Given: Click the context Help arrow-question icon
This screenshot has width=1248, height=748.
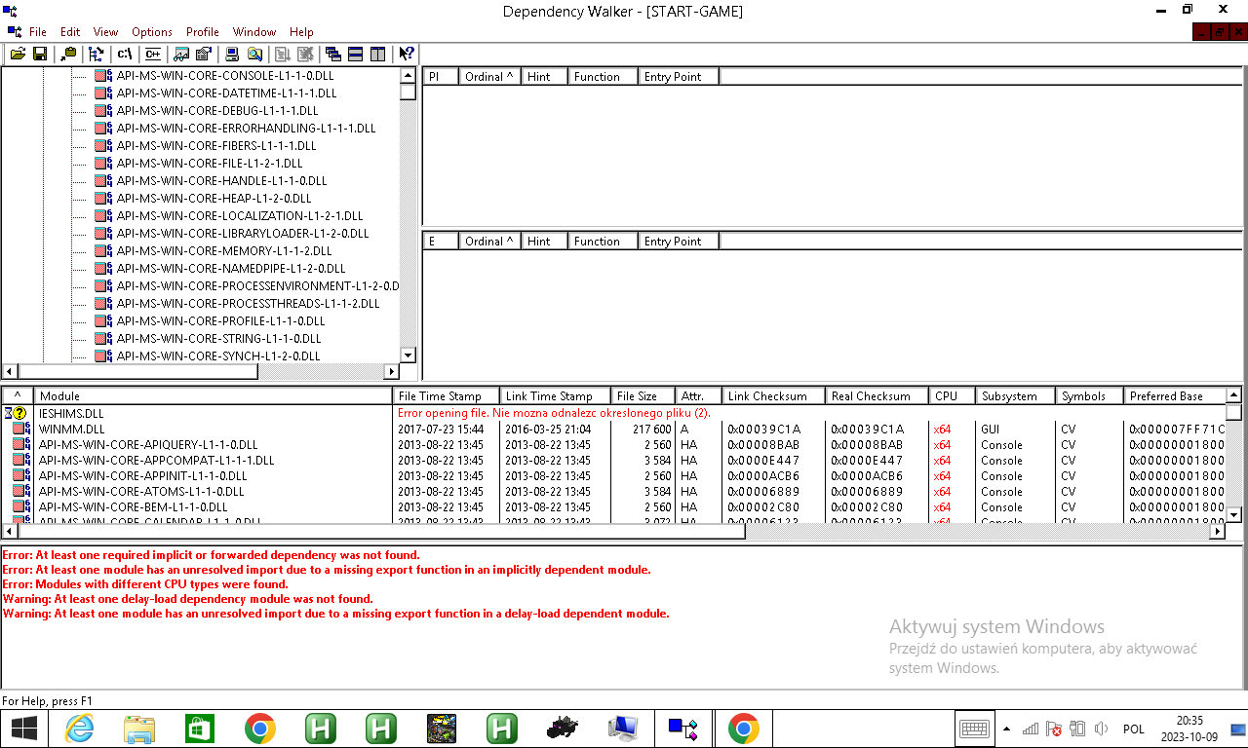Looking at the screenshot, I should tap(407, 55).
